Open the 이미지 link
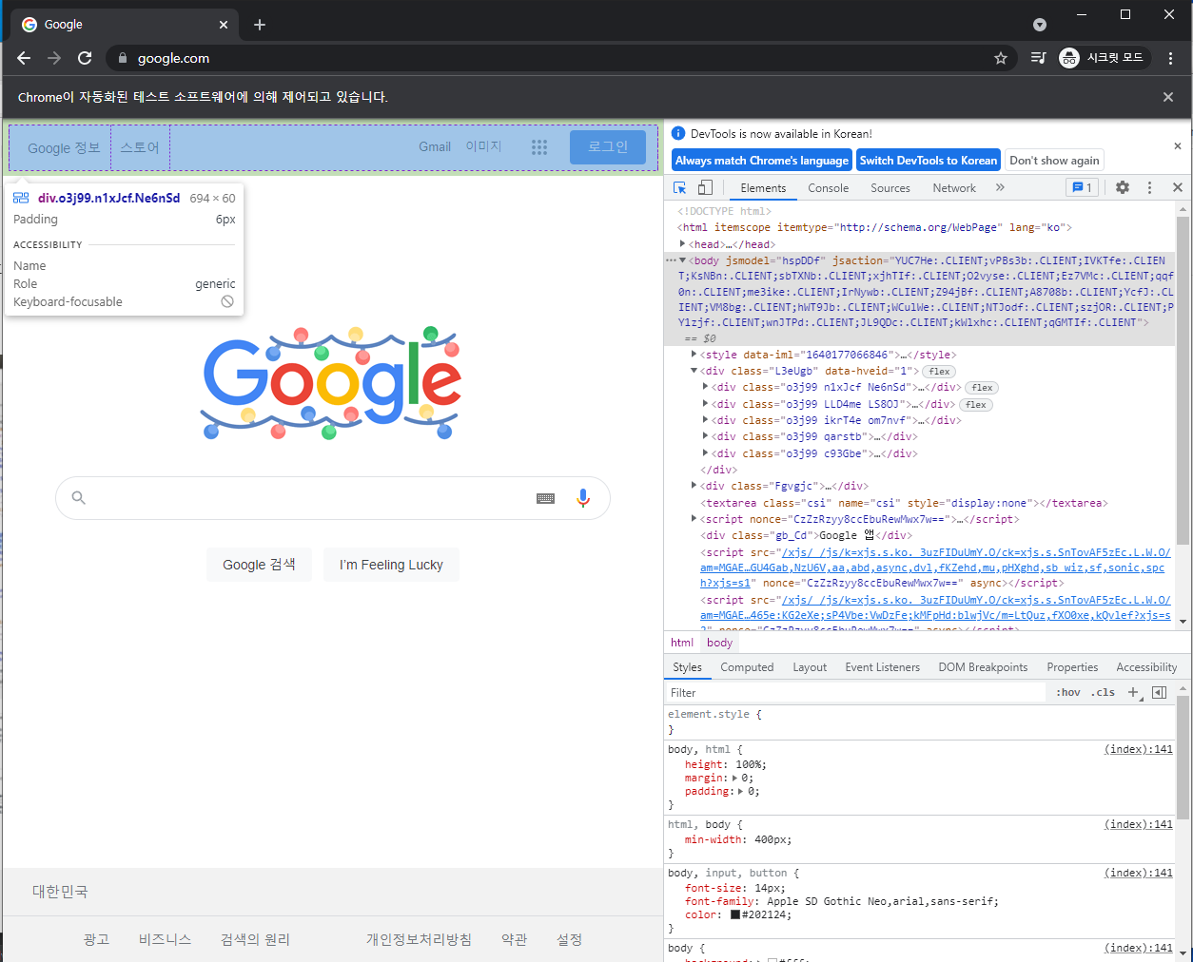This screenshot has height=962, width=1193. pyautogui.click(x=483, y=147)
